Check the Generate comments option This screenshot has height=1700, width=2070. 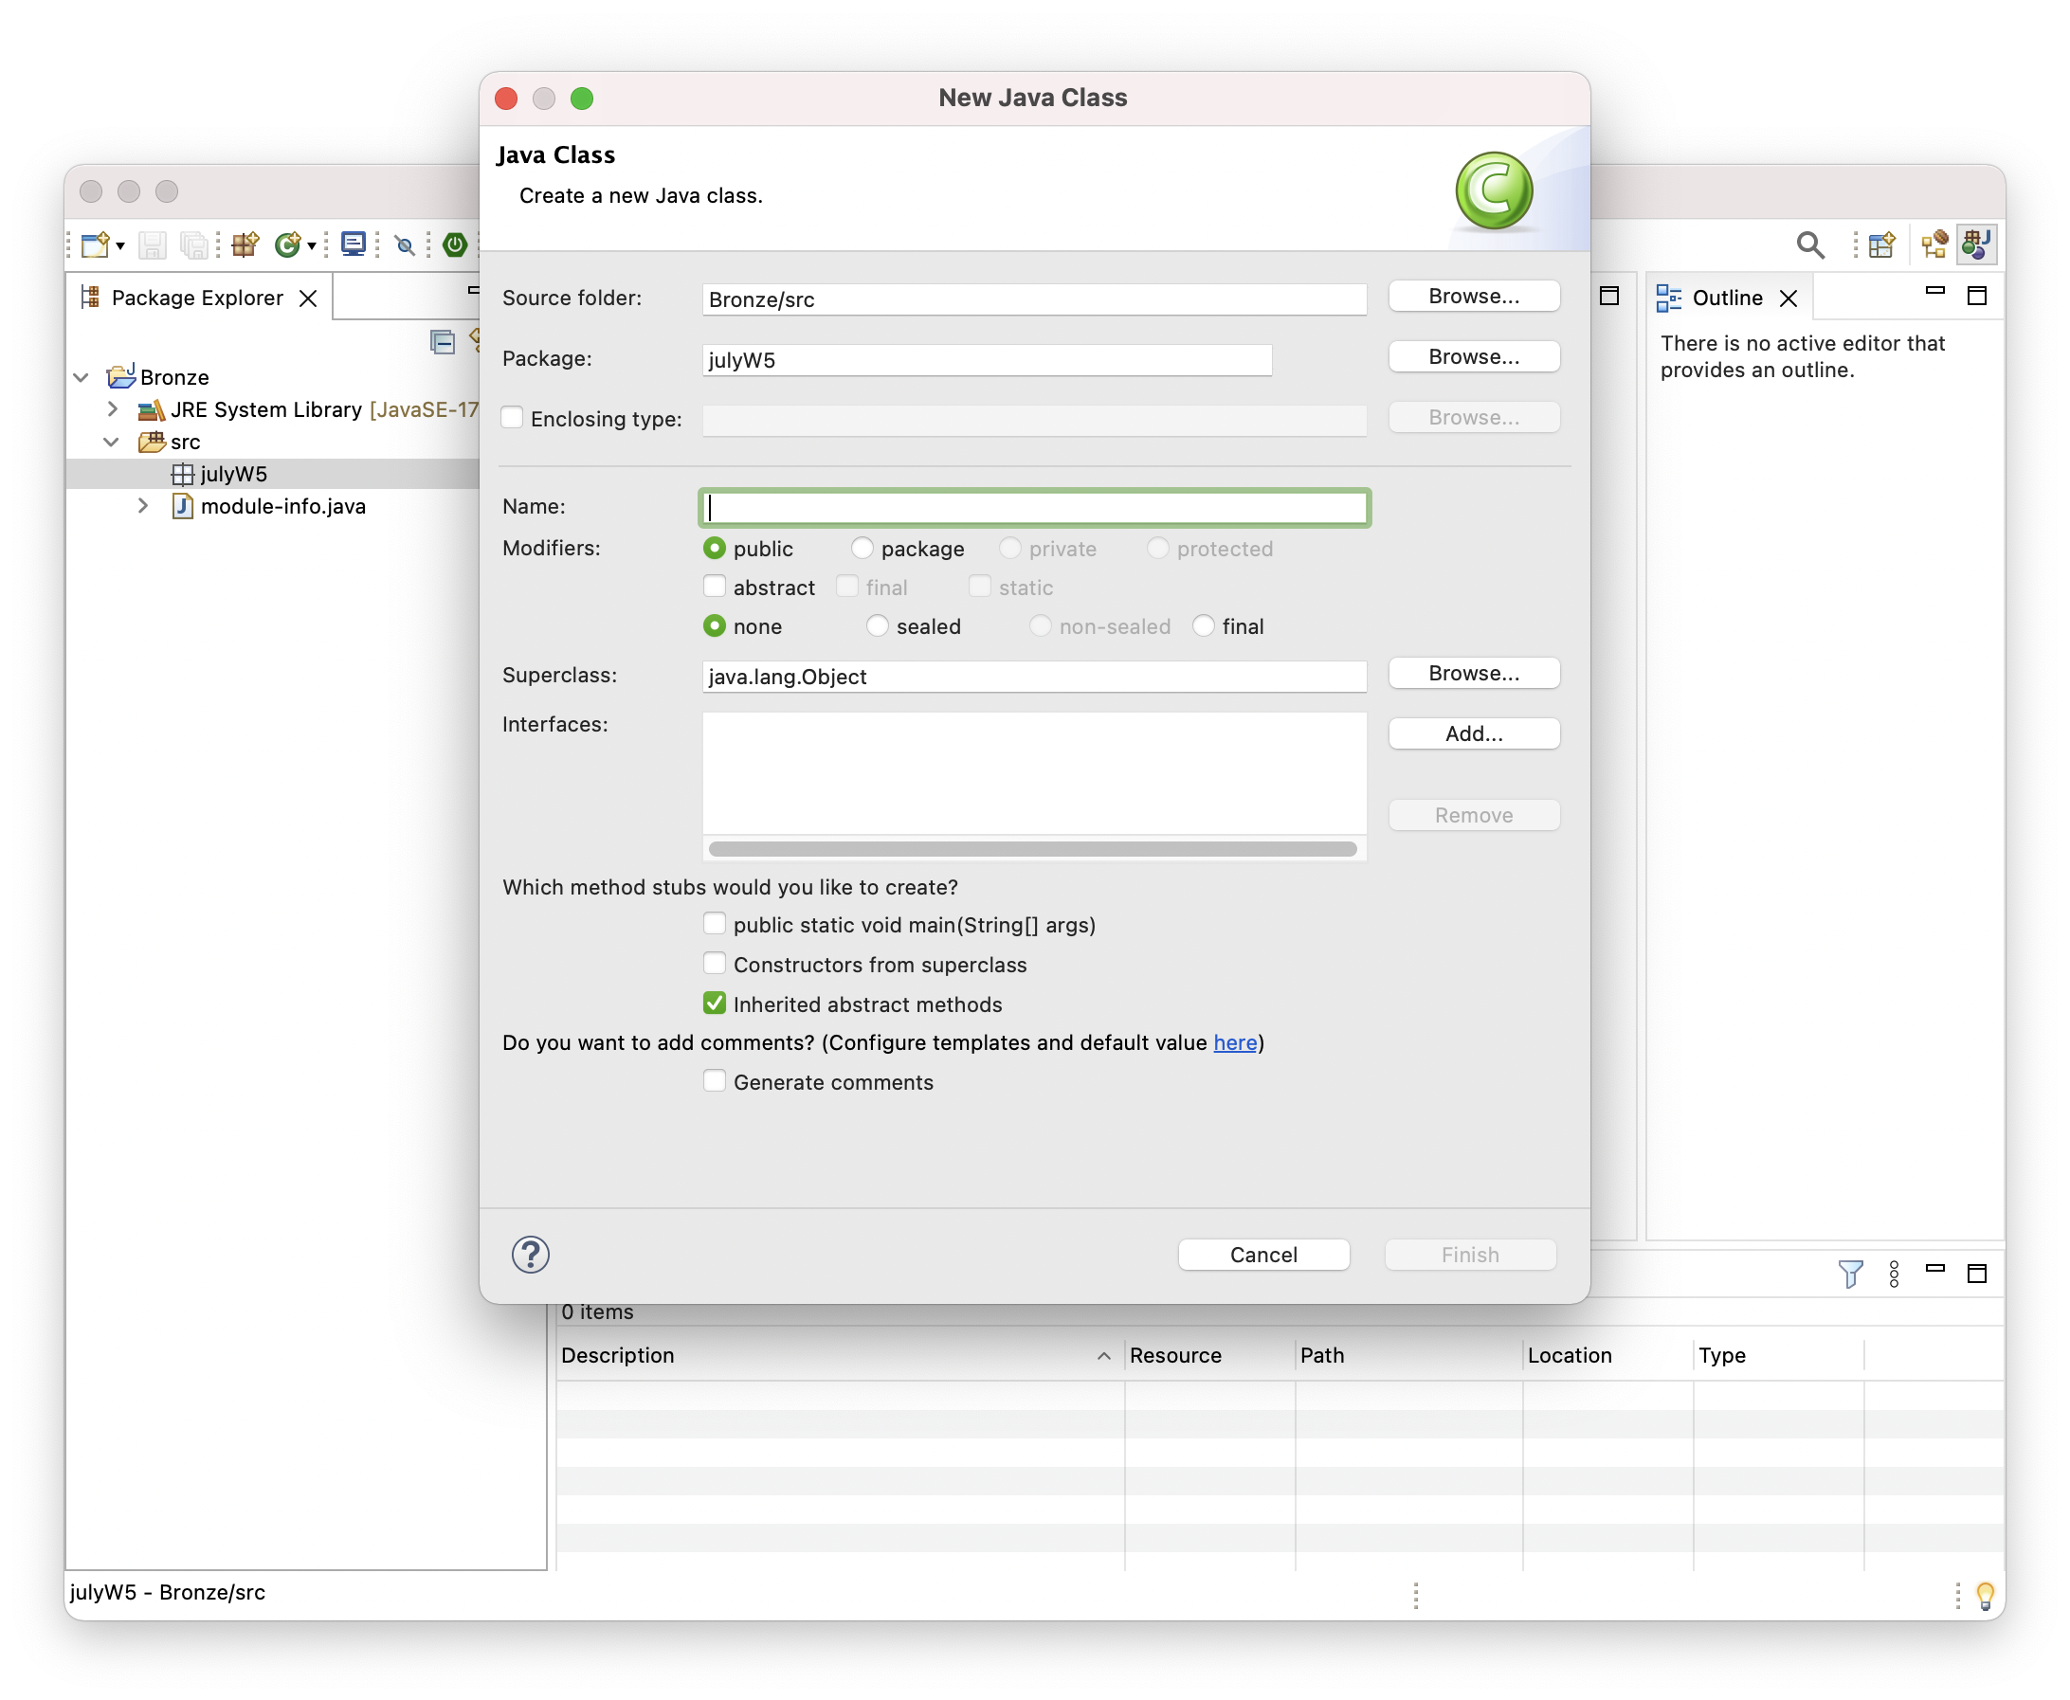(x=715, y=1081)
